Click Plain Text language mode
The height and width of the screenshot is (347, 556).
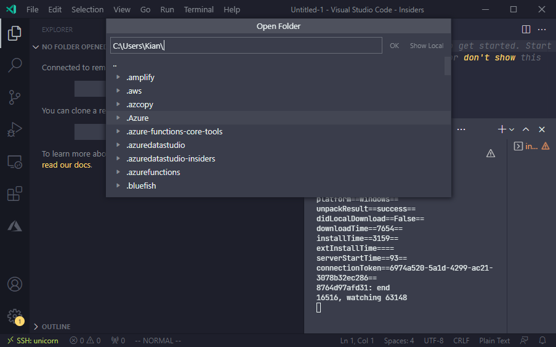tap(494, 341)
